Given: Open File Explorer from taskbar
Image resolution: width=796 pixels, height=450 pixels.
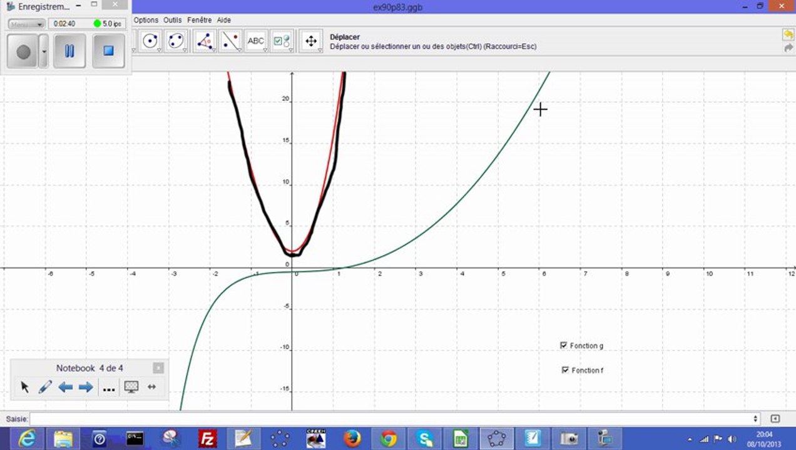Looking at the screenshot, I should coord(63,439).
